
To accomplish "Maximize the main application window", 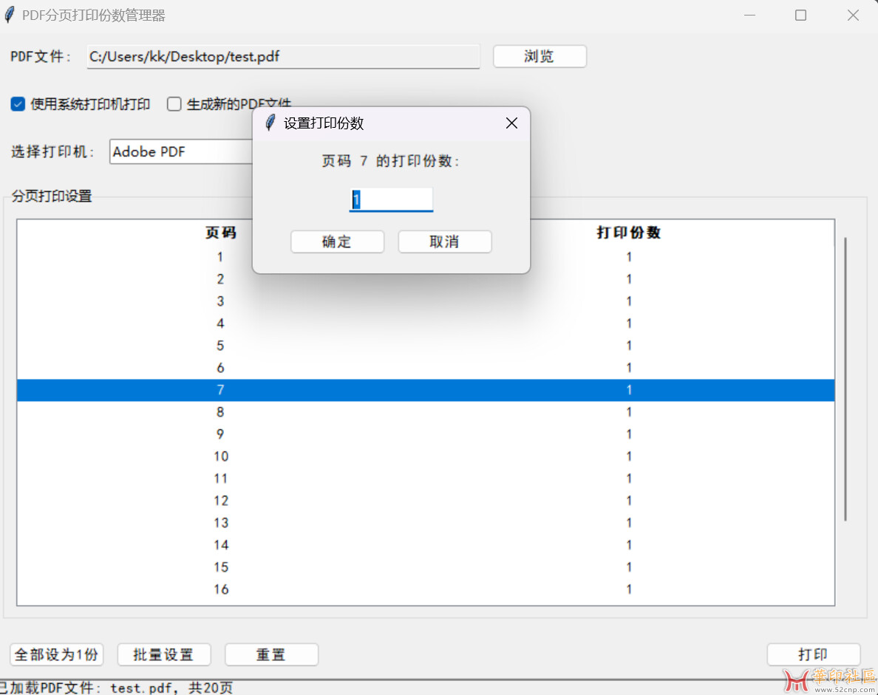I will tap(800, 16).
